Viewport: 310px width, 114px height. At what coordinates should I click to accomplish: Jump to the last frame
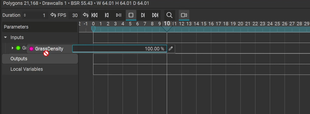tap(155, 15)
